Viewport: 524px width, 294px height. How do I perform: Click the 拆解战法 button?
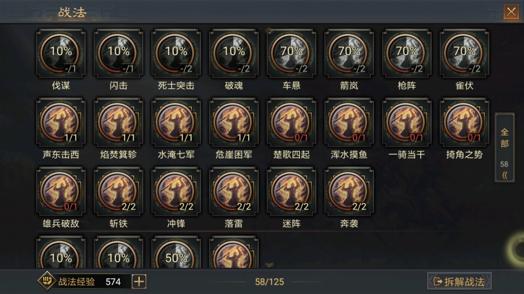point(459,281)
